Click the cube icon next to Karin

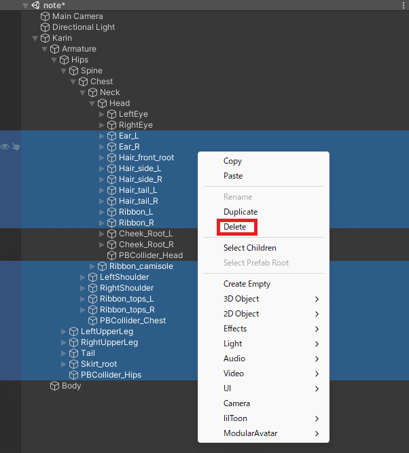[45, 38]
